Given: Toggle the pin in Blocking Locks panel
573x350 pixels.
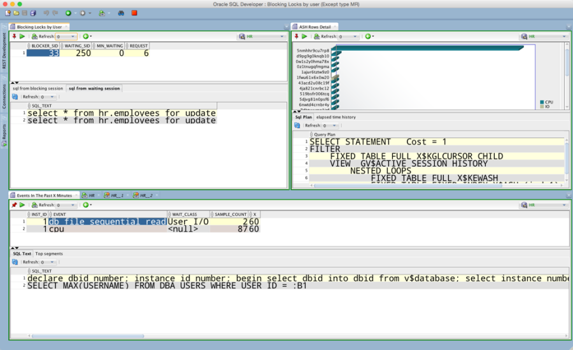Looking at the screenshot, I should (x=14, y=37).
